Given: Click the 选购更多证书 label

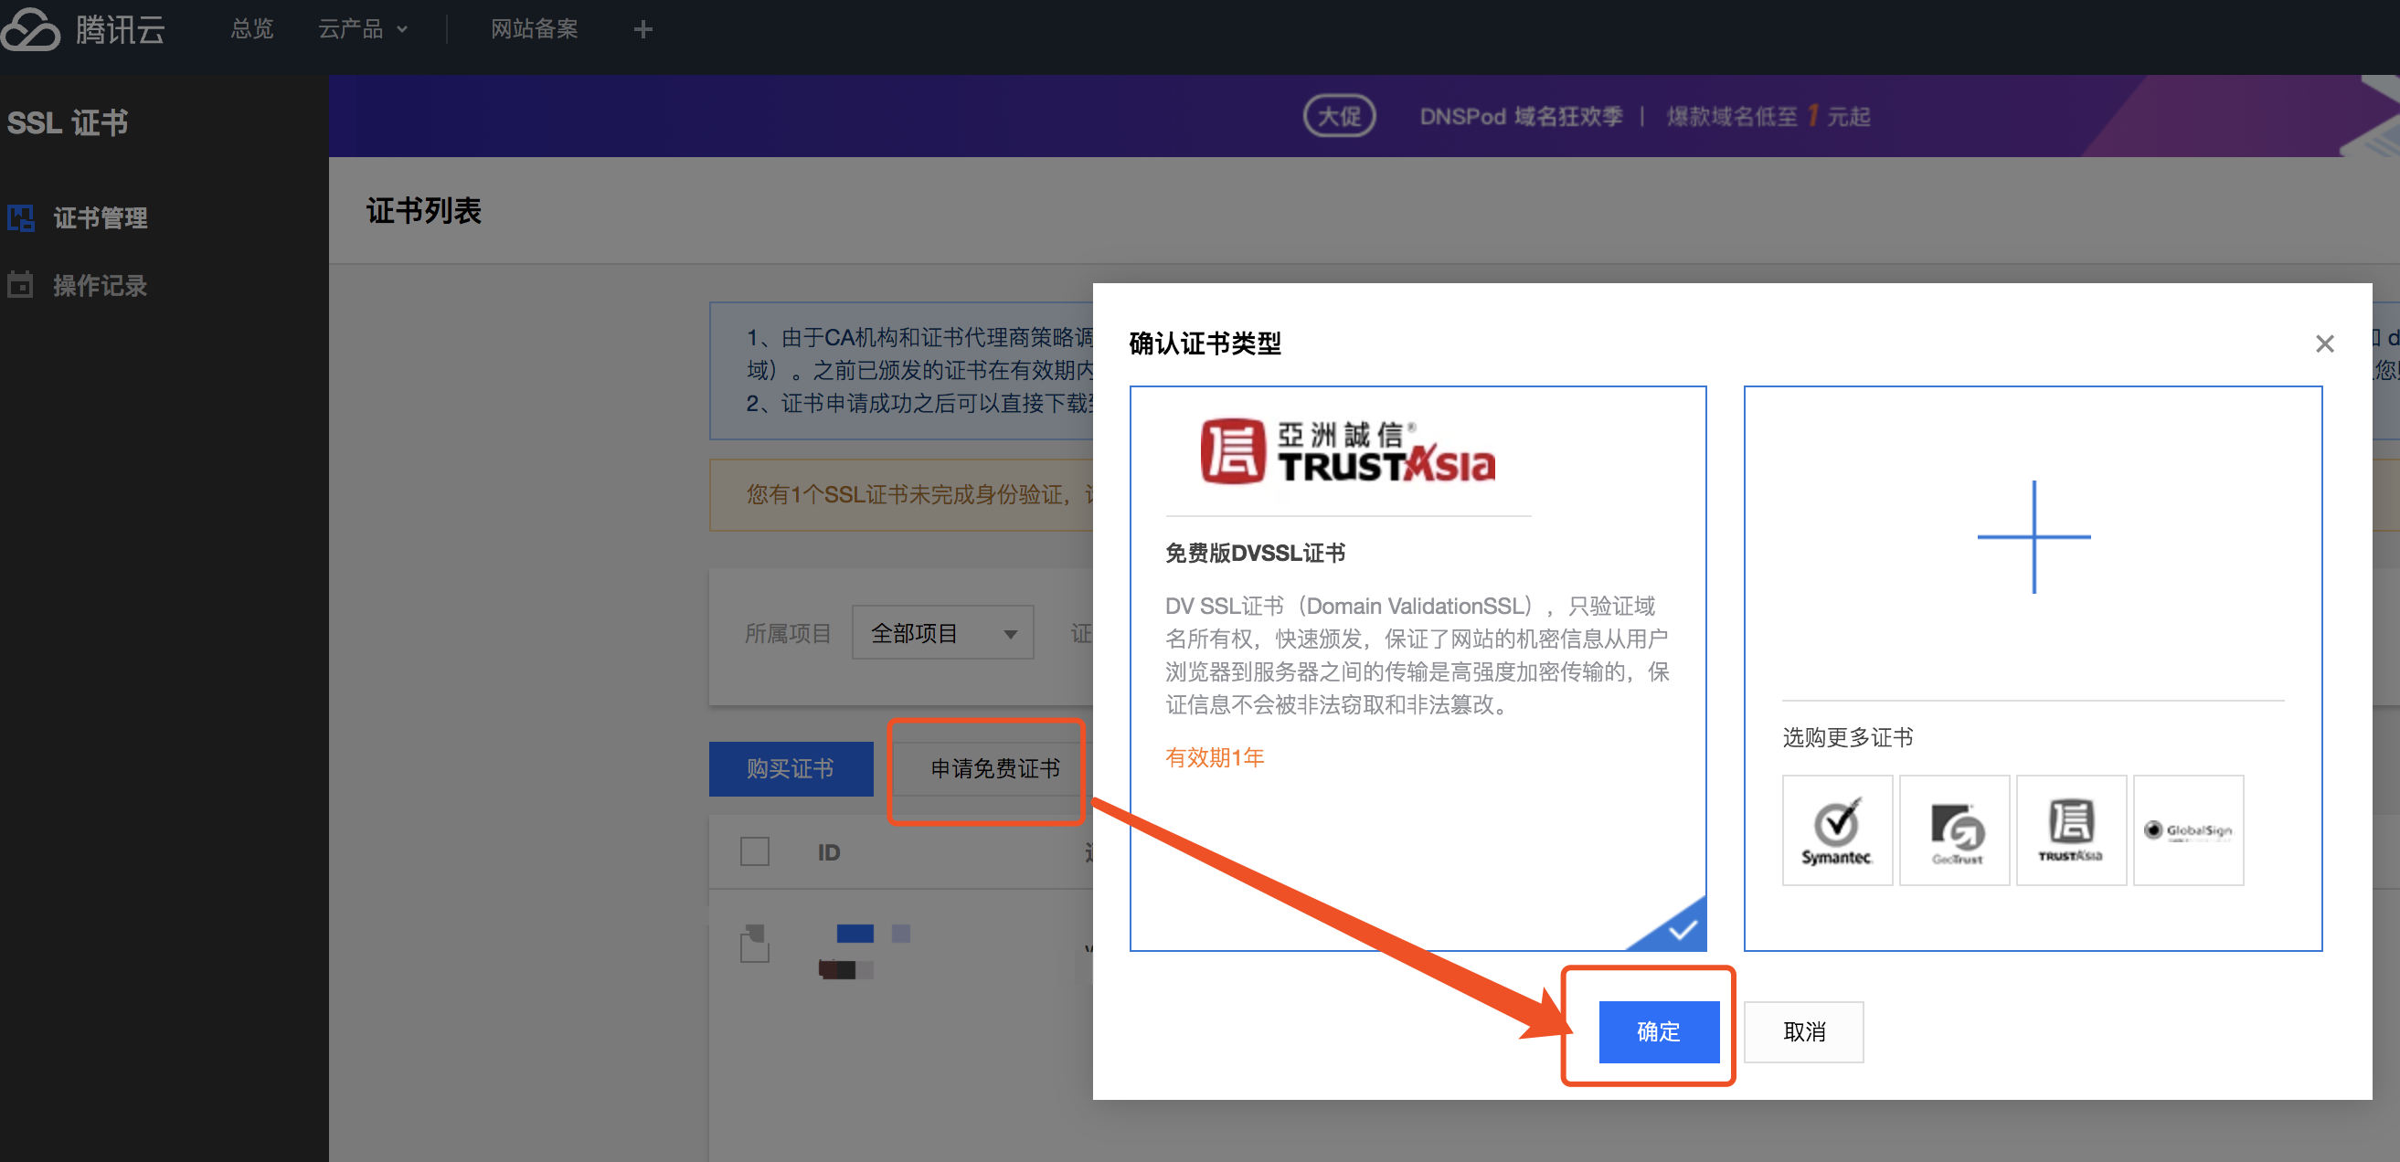Looking at the screenshot, I should coord(1846,737).
